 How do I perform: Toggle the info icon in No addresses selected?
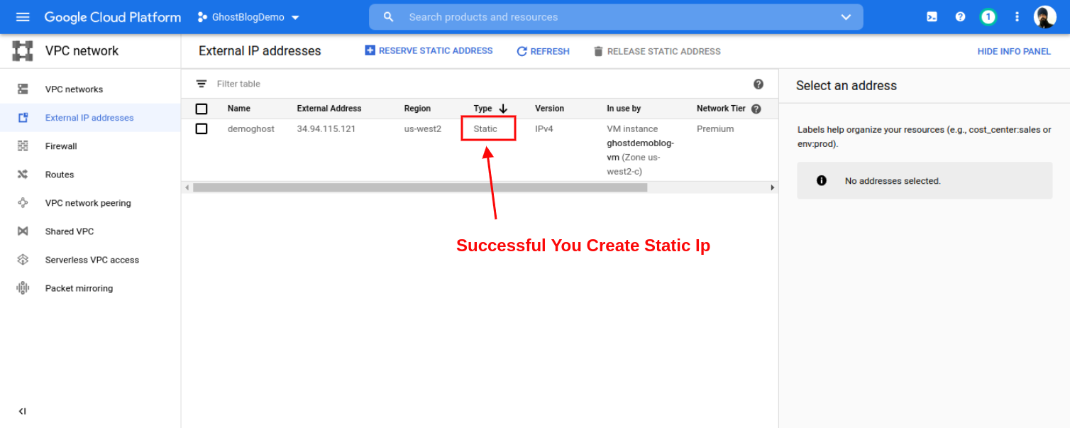pyautogui.click(x=822, y=180)
